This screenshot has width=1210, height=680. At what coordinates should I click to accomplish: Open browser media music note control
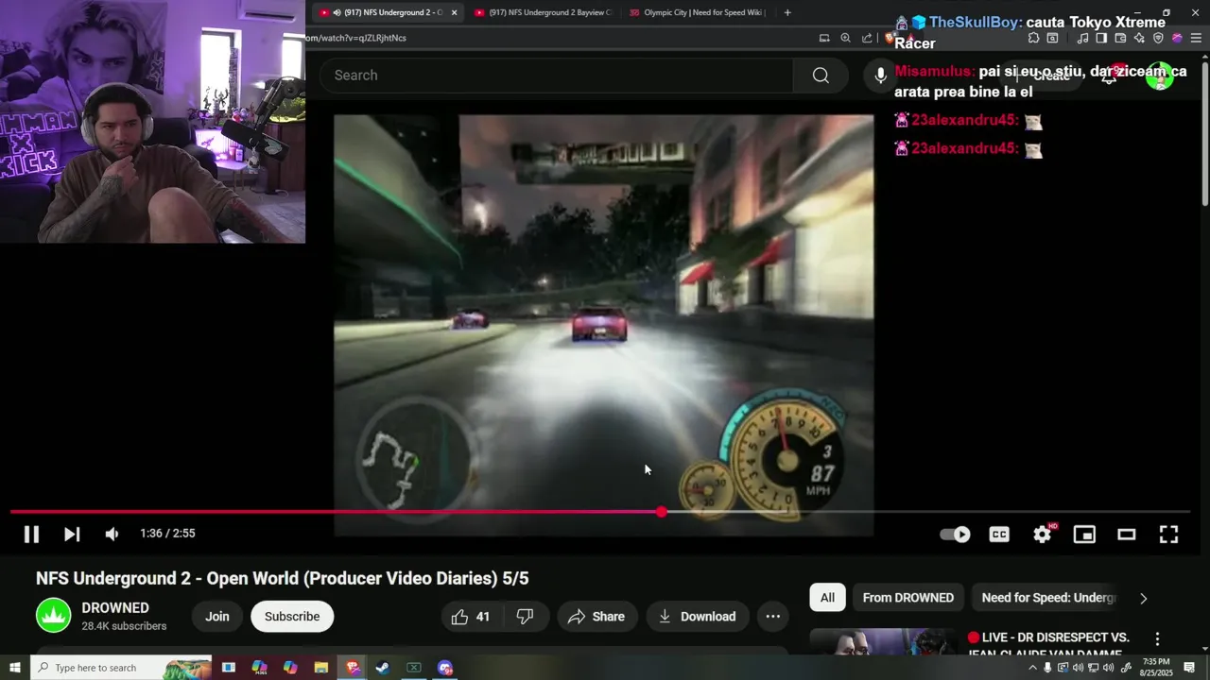[x=1082, y=39]
